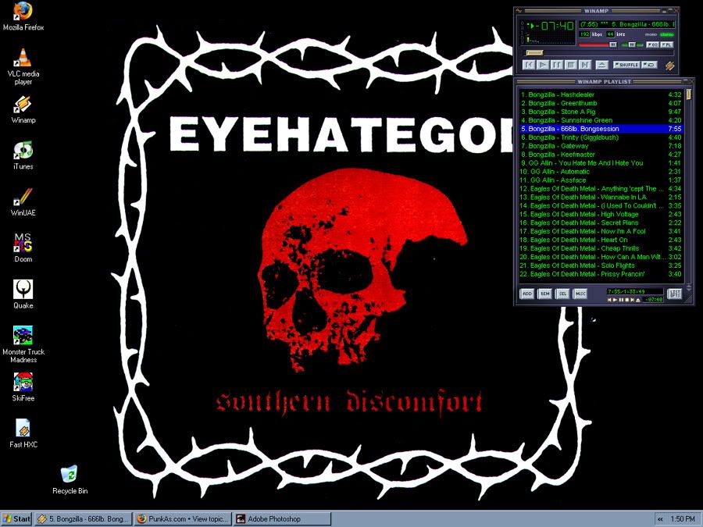The width and height of the screenshot is (703, 527).
Task: Select the SkiFree desktop icon
Action: click(x=23, y=386)
